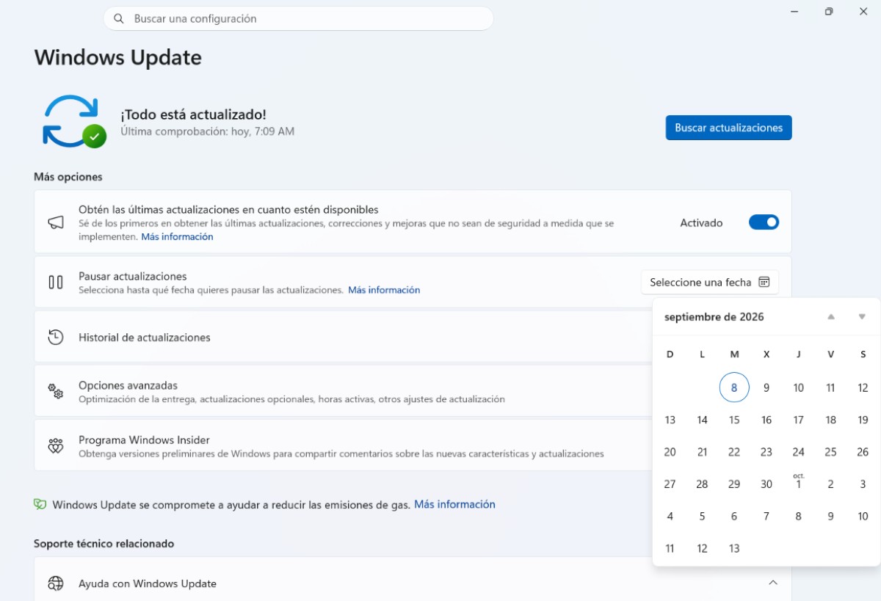Open Más información link for latest updates
This screenshot has height=601, width=881.
(177, 237)
